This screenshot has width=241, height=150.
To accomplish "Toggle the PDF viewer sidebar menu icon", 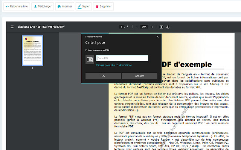I will [x=12, y=27].
